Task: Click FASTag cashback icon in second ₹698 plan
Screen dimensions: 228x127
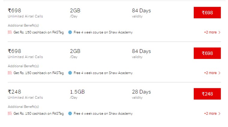Action: (x=10, y=73)
